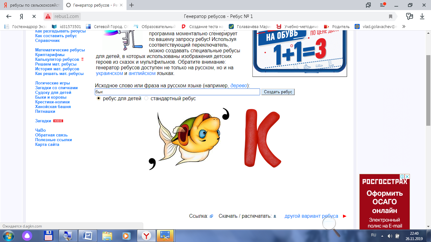Open 'Полезные ссылки' link

[53, 140]
